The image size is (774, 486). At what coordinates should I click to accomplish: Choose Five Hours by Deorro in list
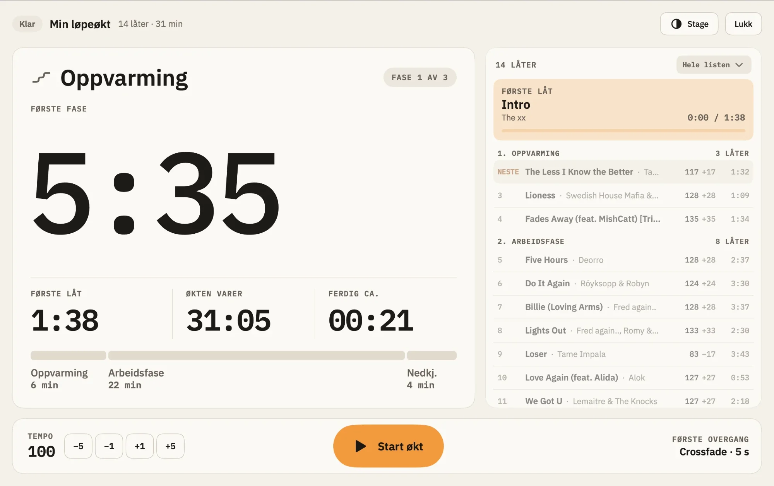click(623, 260)
